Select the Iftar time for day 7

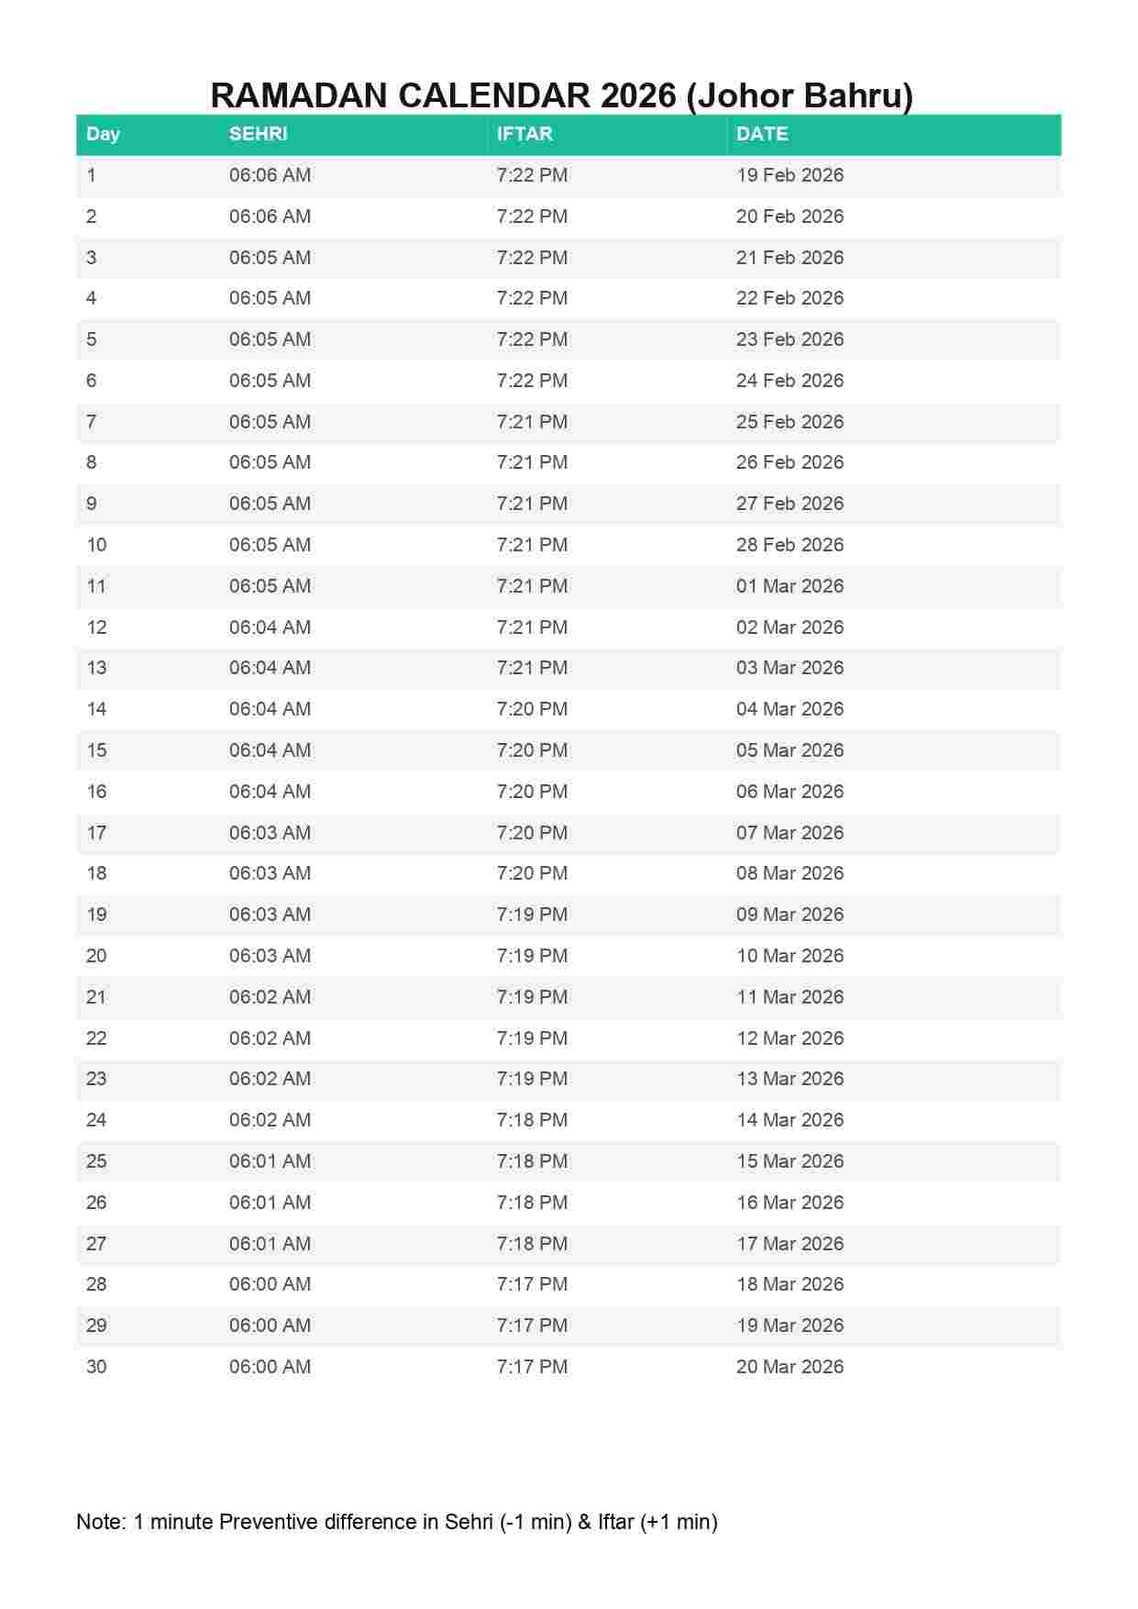532,422
